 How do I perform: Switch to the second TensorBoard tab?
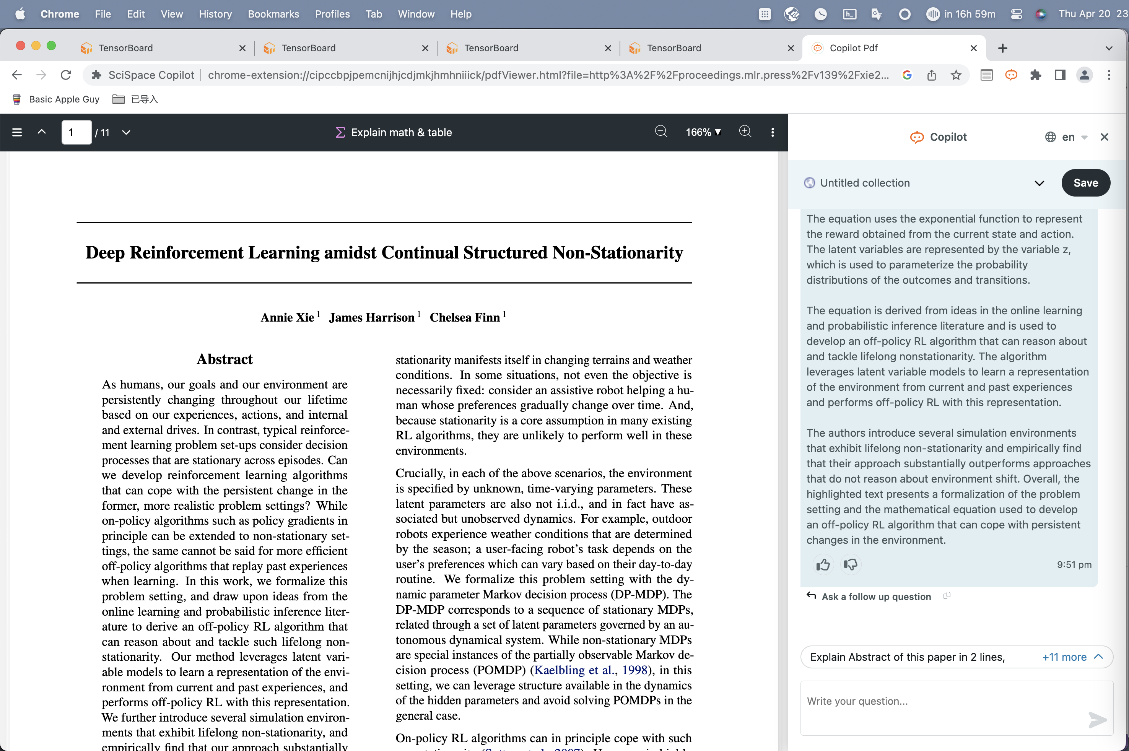[x=309, y=48]
